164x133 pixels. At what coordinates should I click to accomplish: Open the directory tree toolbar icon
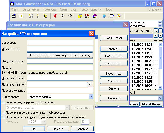coord(21,16)
